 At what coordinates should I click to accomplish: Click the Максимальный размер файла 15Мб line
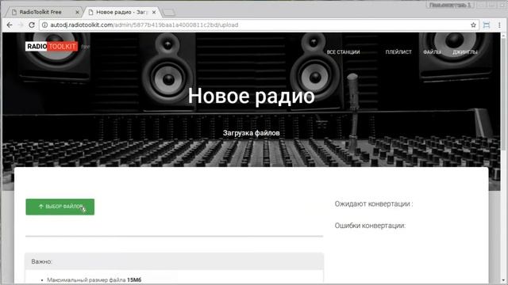[x=94, y=279]
